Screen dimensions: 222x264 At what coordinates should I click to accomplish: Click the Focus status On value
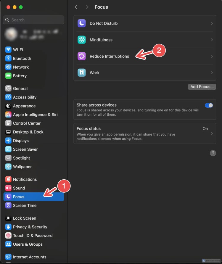205,129
